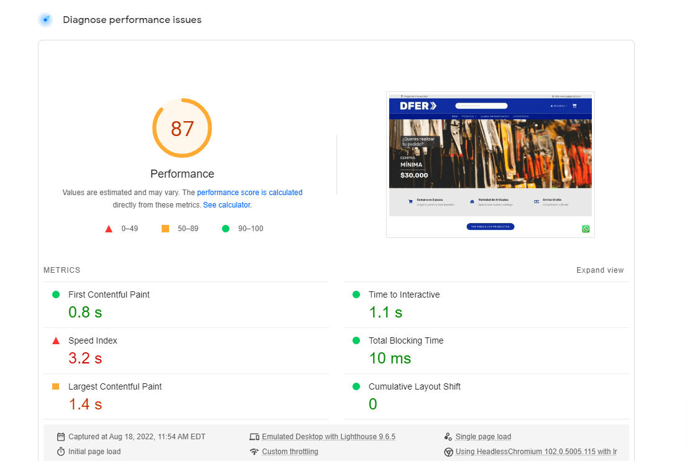Click the Captured at Aug 18, 2022 text
This screenshot has width=687, height=461.
tap(137, 437)
